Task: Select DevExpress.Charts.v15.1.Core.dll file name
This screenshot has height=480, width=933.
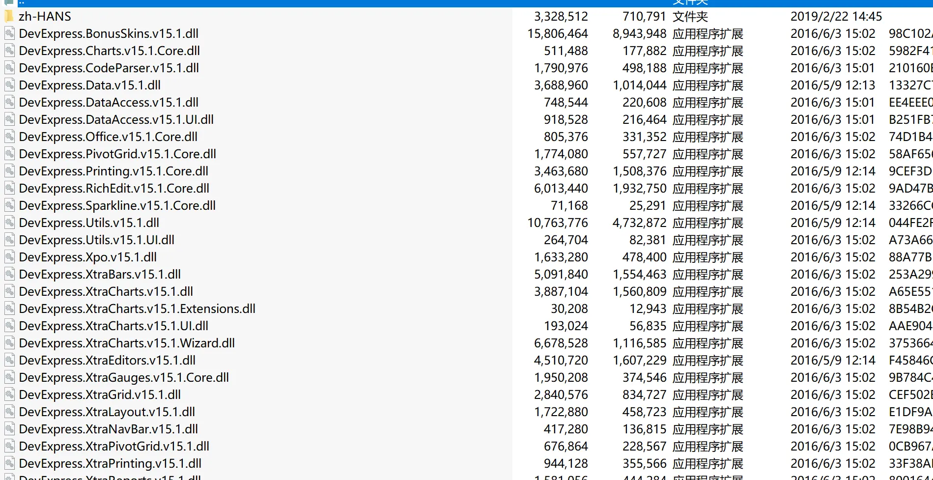Action: pyautogui.click(x=109, y=51)
